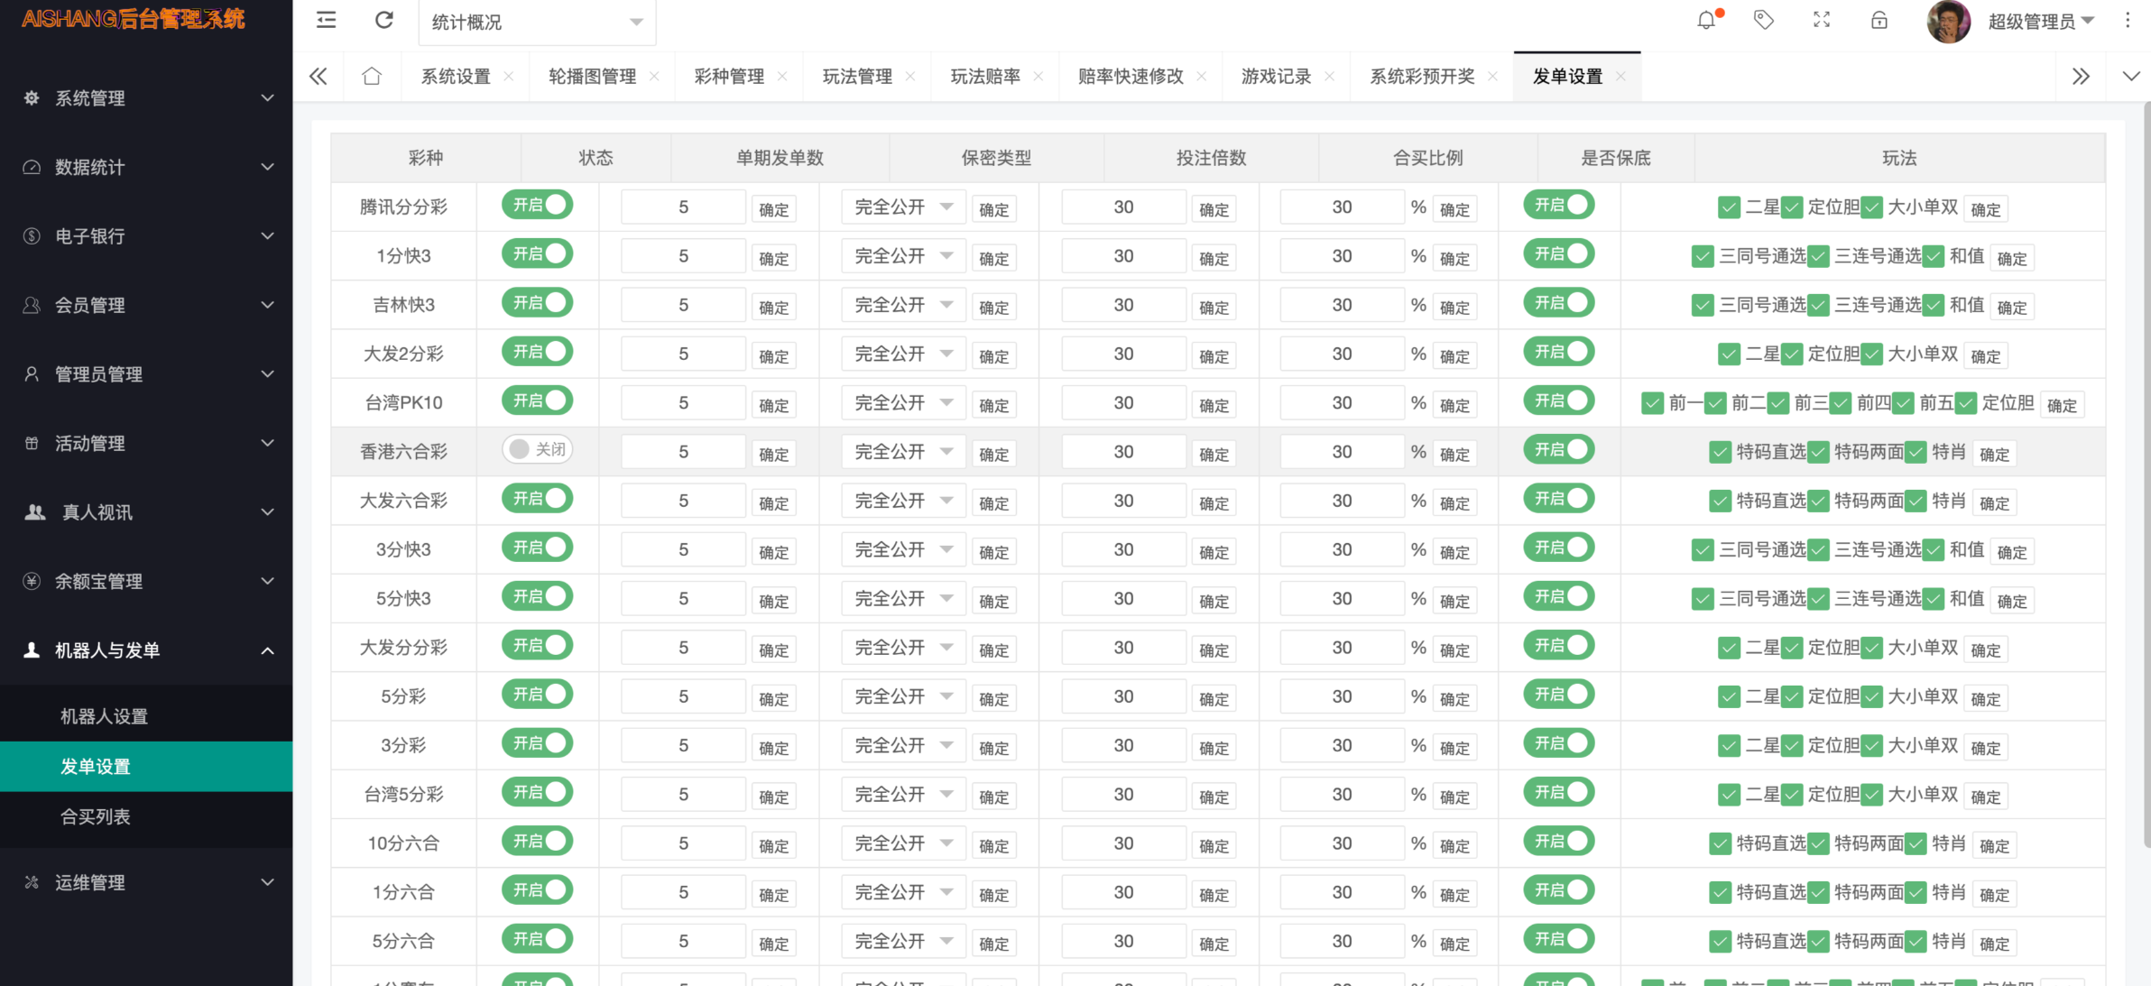This screenshot has height=986, width=2151.
Task: Collapse sidebar with the menu fold icon
Action: coord(327,21)
